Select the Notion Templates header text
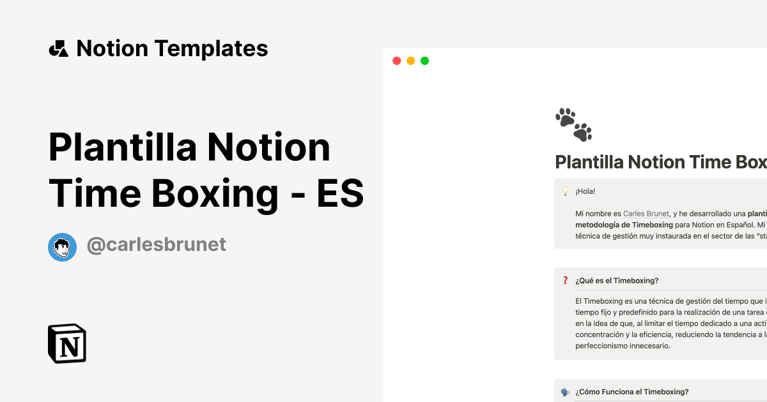This screenshot has height=402, width=767. [171, 48]
